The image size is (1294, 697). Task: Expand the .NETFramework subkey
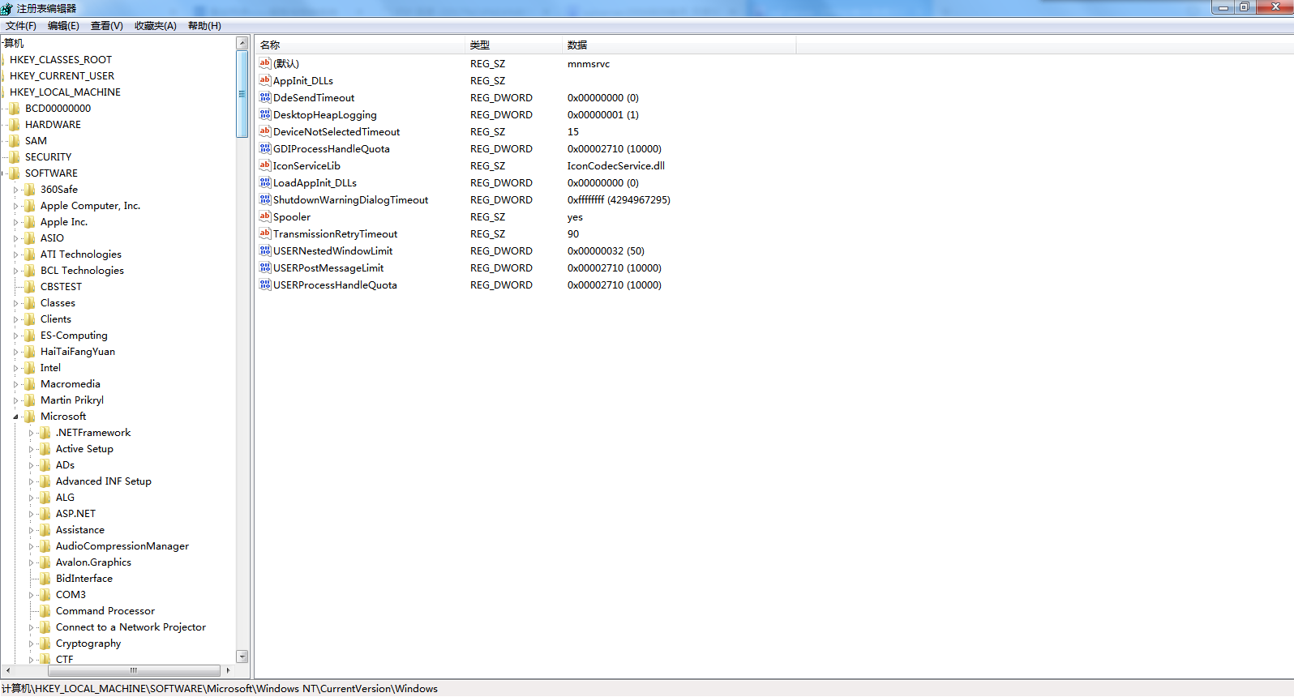pyautogui.click(x=31, y=433)
